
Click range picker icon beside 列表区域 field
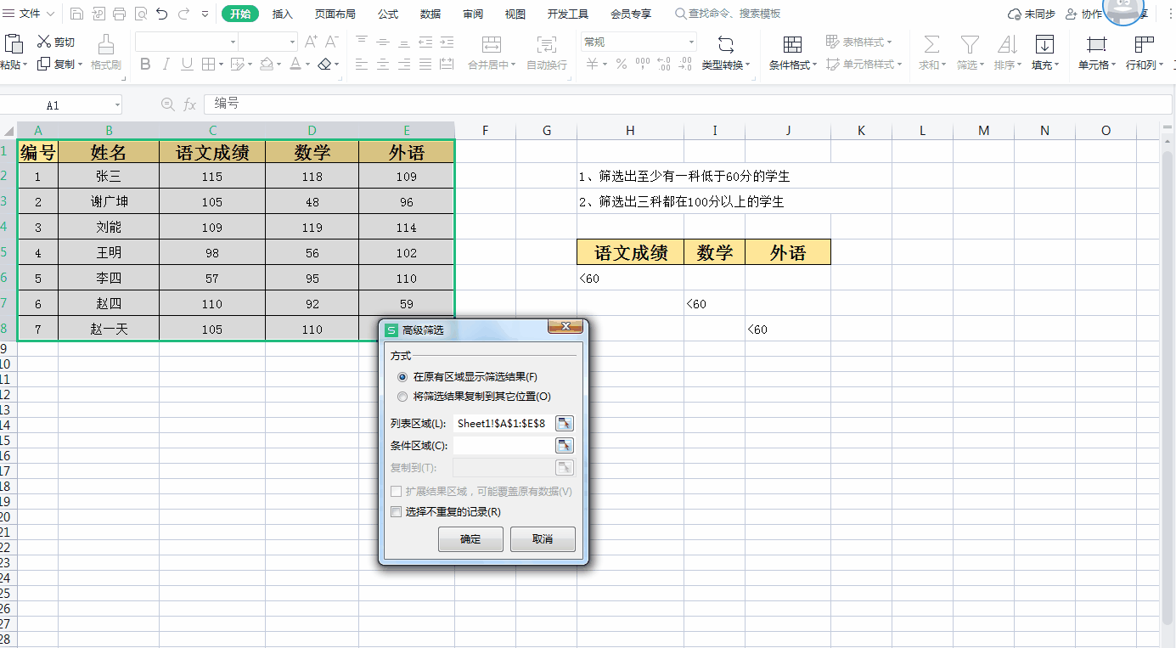coord(565,423)
